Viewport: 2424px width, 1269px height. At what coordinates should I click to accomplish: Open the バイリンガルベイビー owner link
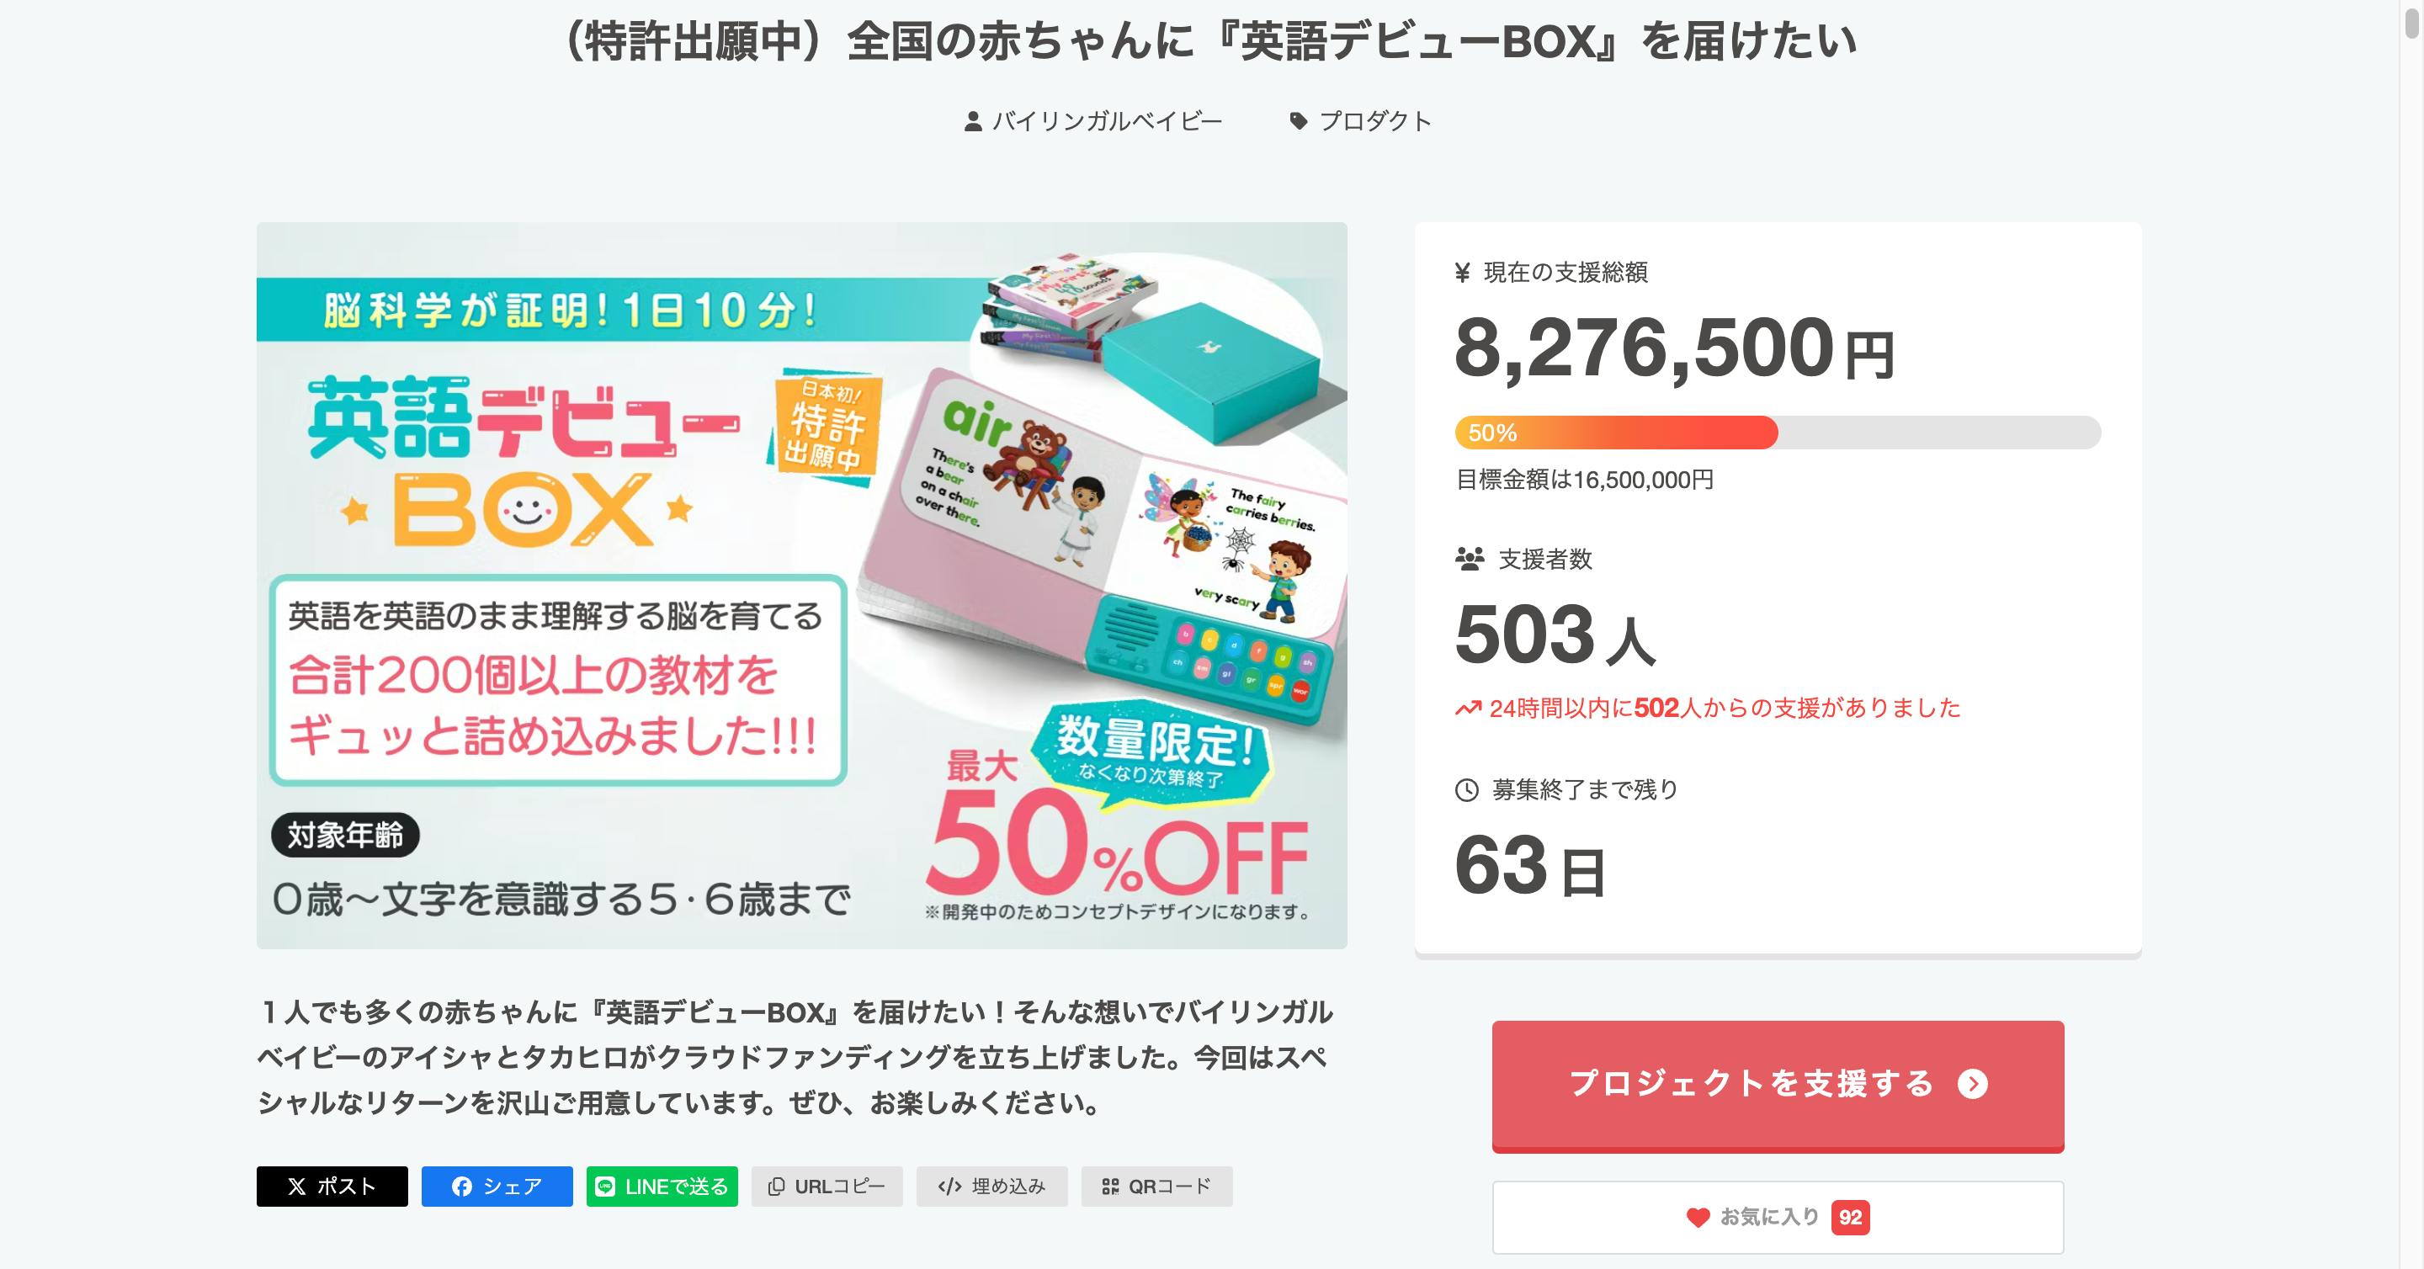[1107, 121]
